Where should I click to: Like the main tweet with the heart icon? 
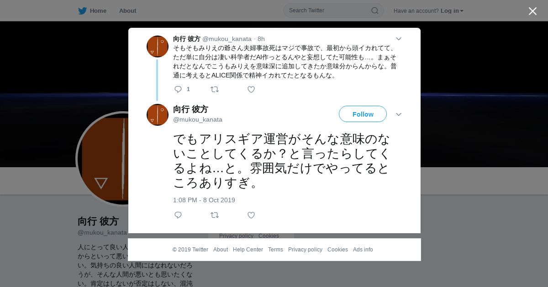click(x=251, y=215)
